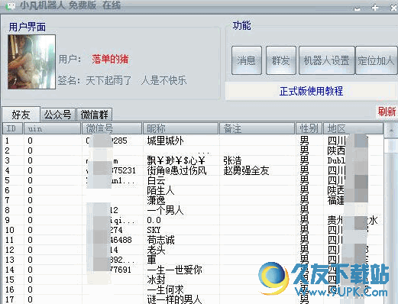Click the red 刷新 refresh link
The image size is (398, 304).
[x=387, y=112]
